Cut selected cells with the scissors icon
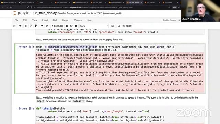 (x=26, y=26)
